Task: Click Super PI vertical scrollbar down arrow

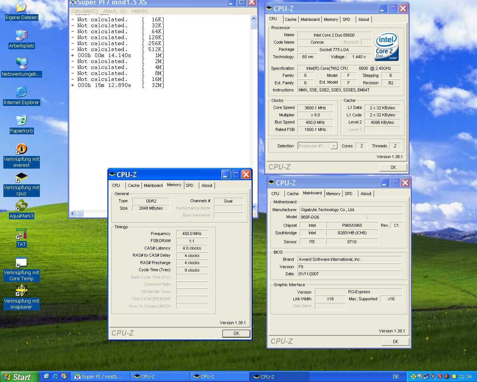Action: (x=254, y=206)
